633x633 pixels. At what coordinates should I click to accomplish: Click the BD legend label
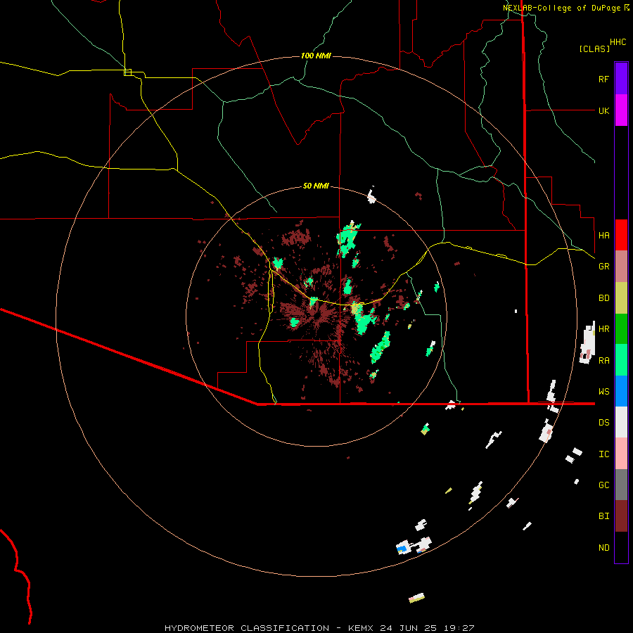(603, 298)
